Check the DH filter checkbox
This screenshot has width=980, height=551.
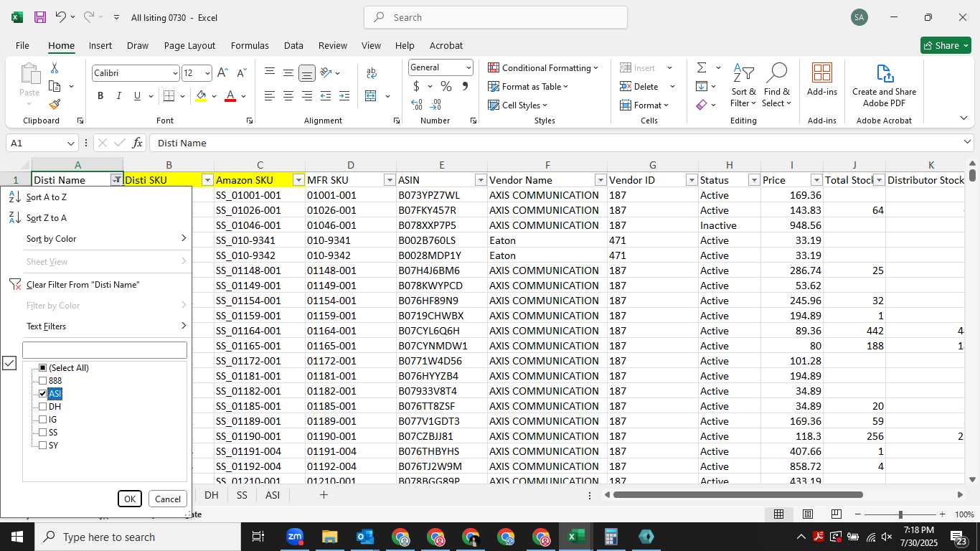43,407
